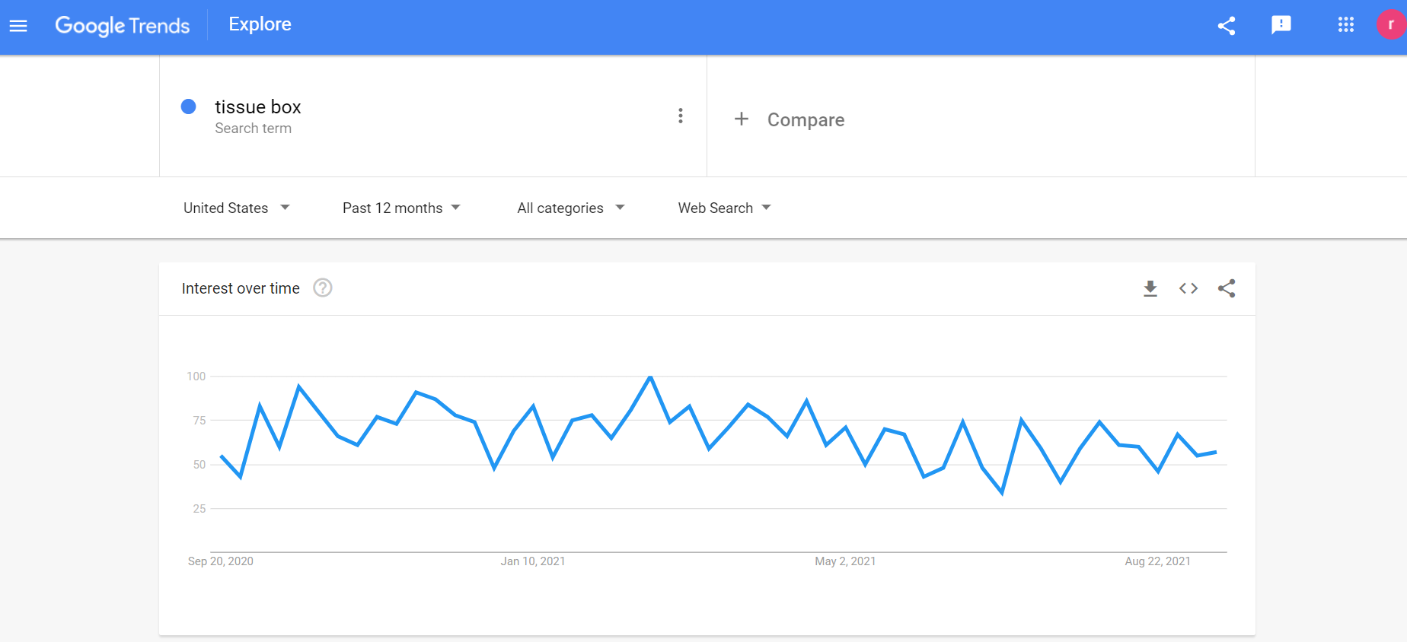Image resolution: width=1407 pixels, height=642 pixels.
Task: Open the user account avatar
Action: (1391, 25)
